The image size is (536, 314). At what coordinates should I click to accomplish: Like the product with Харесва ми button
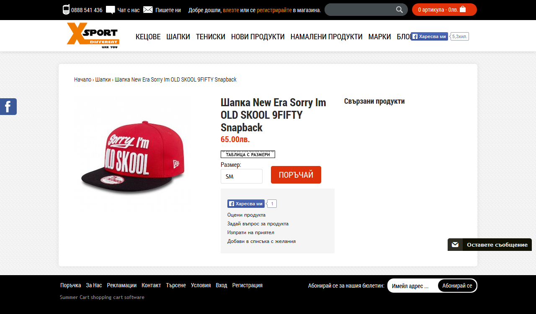click(246, 204)
